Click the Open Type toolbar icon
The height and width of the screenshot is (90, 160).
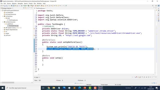(x=41, y=6)
